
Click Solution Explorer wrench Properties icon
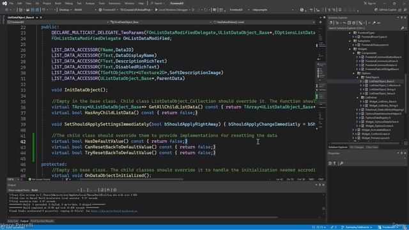(x=374, y=23)
